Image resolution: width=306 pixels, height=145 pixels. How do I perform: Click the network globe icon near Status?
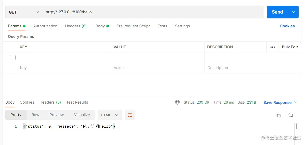[177, 102]
